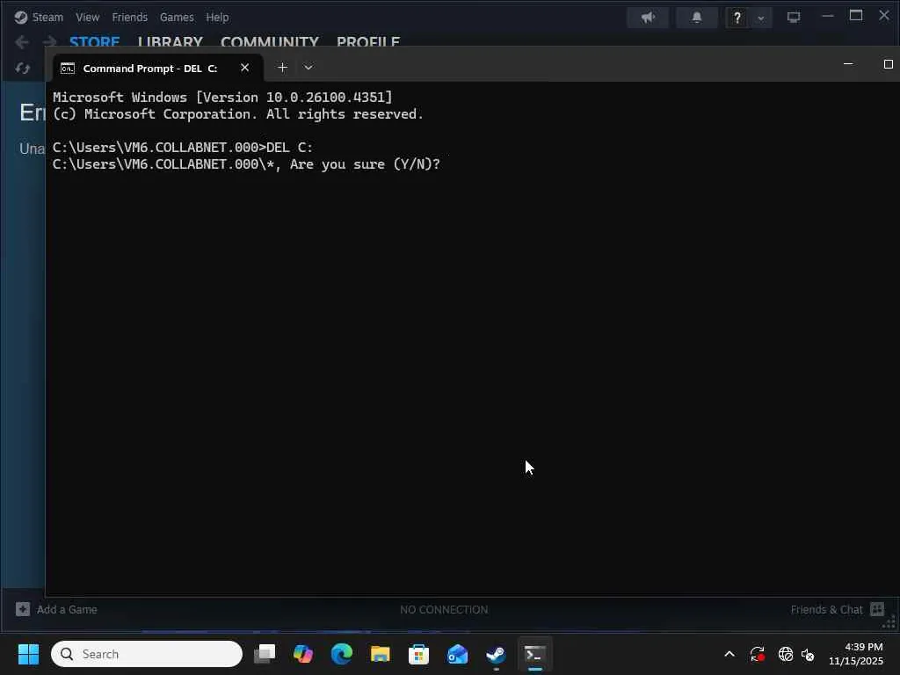The width and height of the screenshot is (900, 675).
Task: Click the Add a Game plus icon
Action: point(23,610)
